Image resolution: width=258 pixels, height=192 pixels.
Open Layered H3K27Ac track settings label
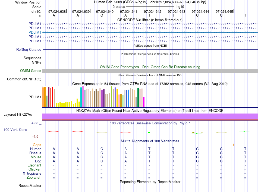click(x=18, y=115)
